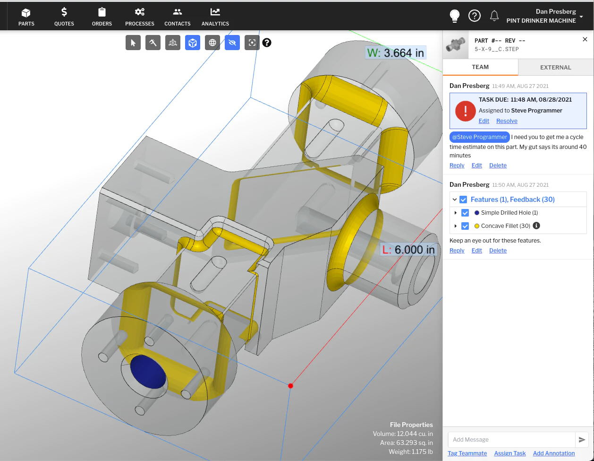Open viewer help question mark icon

[267, 43]
